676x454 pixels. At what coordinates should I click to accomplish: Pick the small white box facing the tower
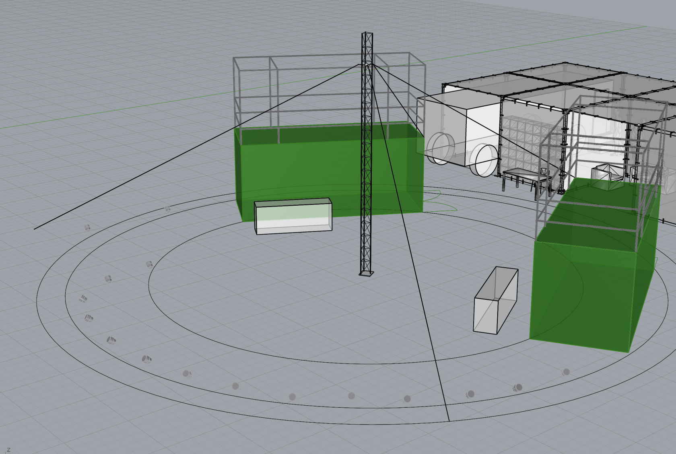(293, 216)
